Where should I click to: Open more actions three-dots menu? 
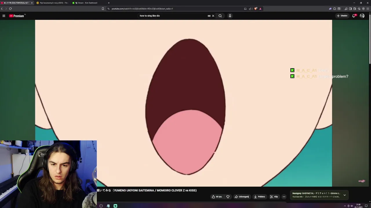(284, 197)
